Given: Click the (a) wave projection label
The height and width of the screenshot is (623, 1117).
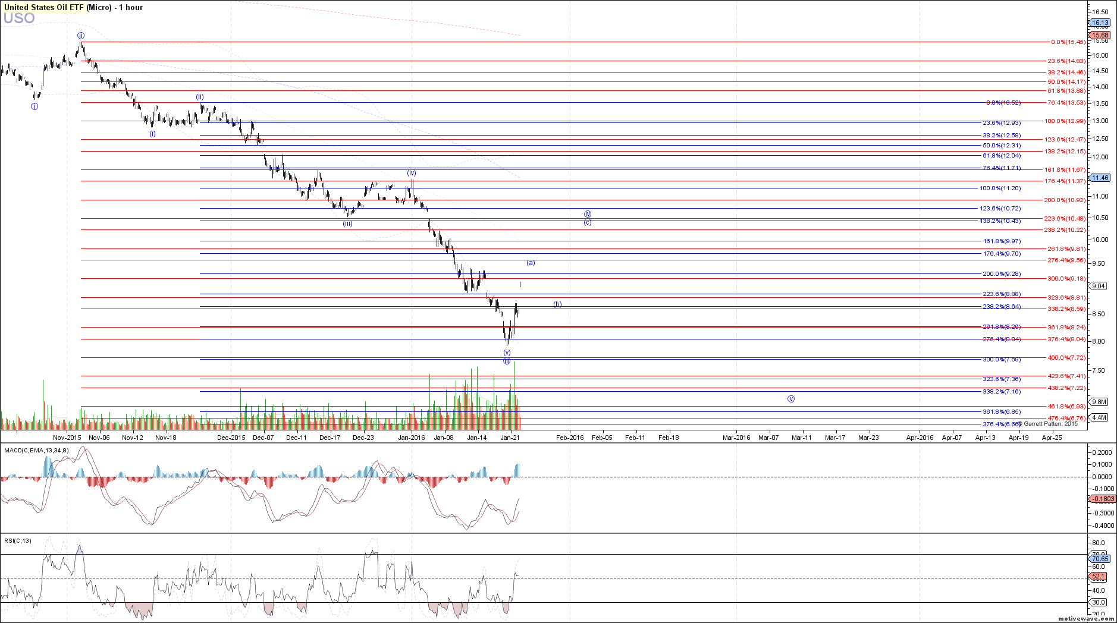Looking at the screenshot, I should coord(531,263).
